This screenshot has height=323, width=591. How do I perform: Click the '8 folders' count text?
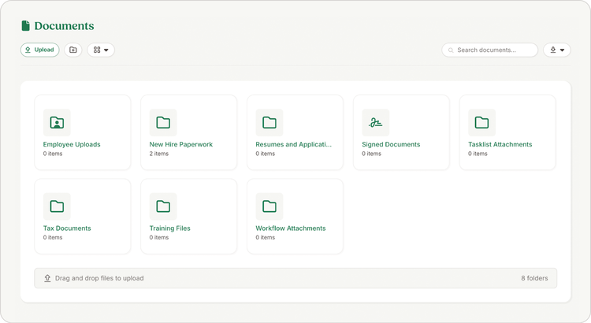coord(534,278)
